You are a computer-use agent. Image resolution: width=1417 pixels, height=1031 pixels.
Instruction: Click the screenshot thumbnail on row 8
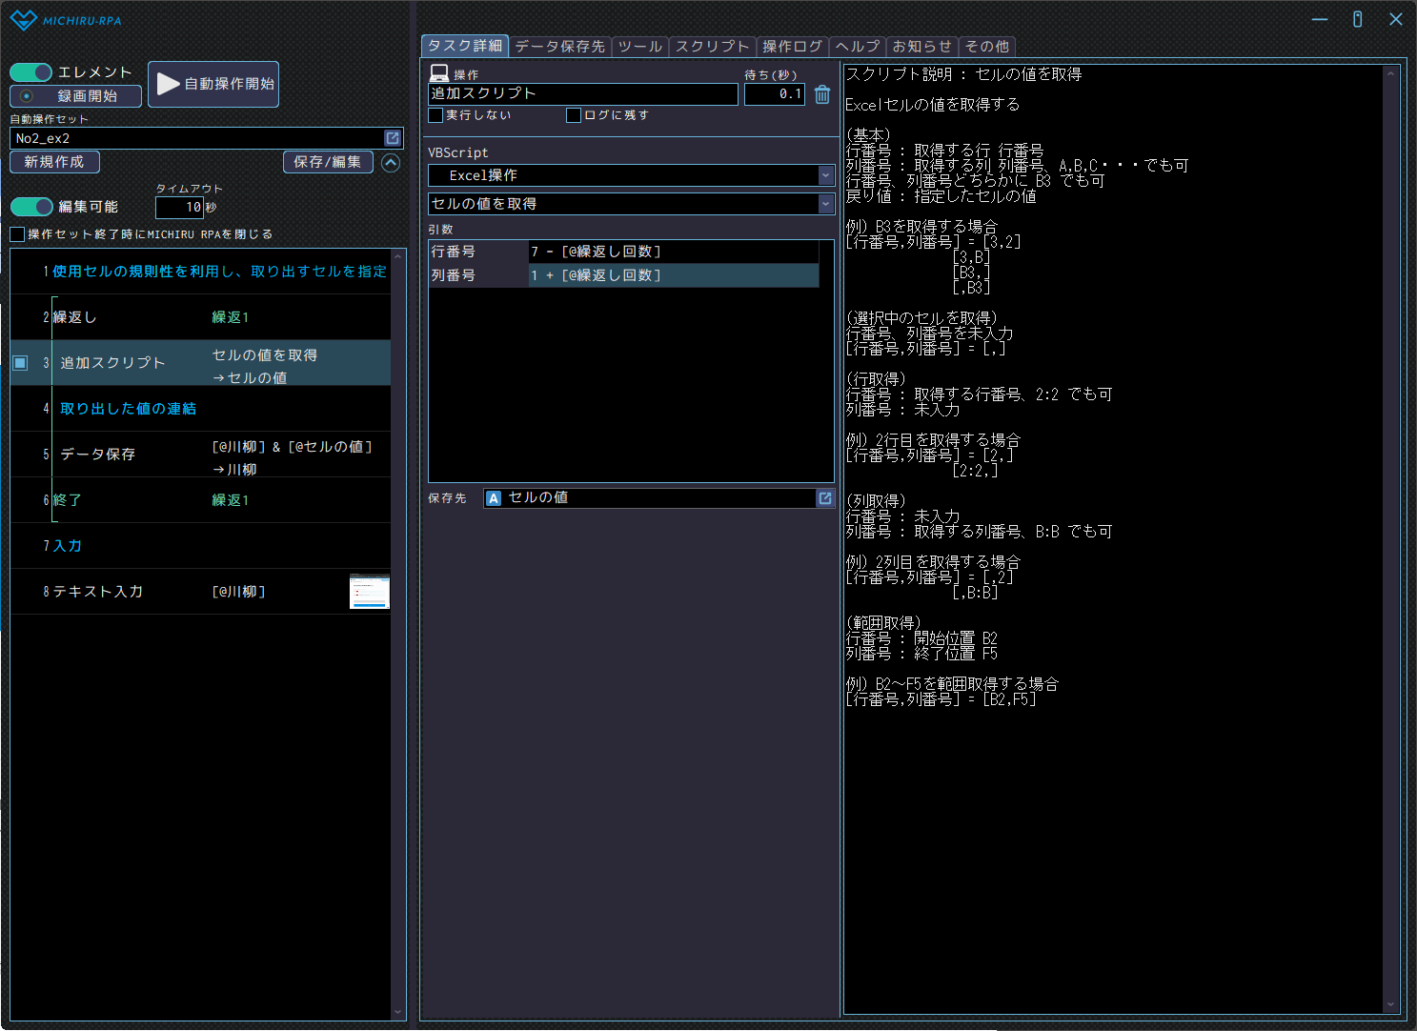pos(369,592)
